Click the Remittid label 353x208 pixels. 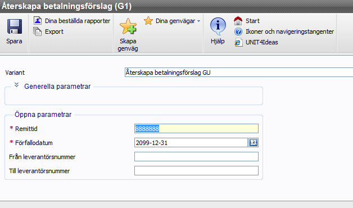pos(26,129)
